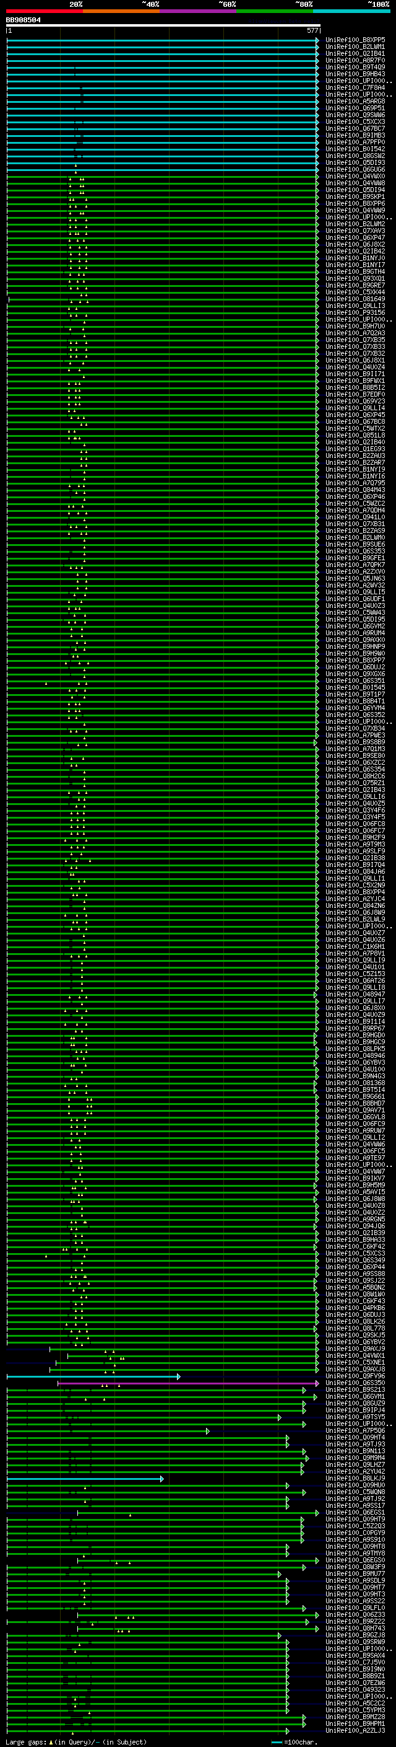Select label UniRef100_Q9M9M4

355,1458
